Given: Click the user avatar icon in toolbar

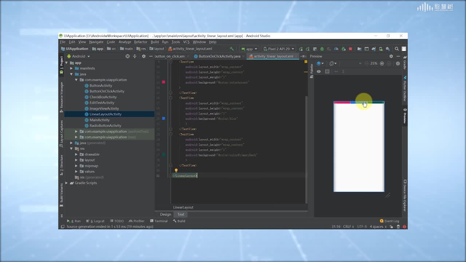Looking at the screenshot, I should (404, 49).
